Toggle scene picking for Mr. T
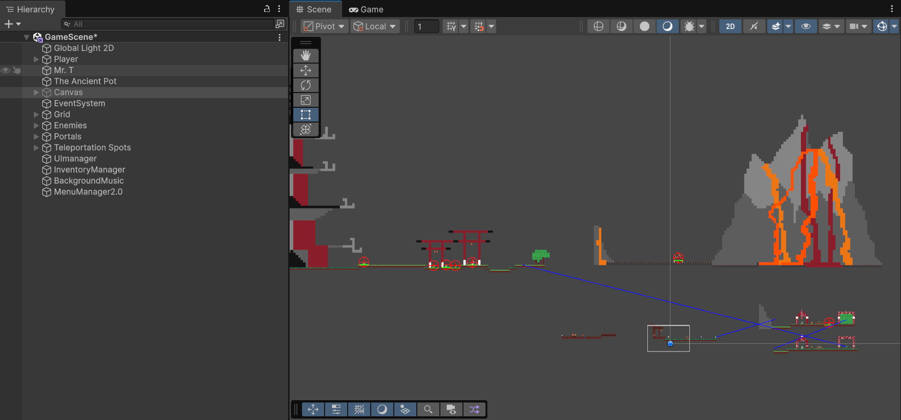 (x=17, y=70)
